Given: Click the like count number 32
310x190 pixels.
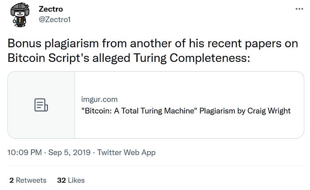Looking at the screenshot, I should pyautogui.click(x=61, y=180).
